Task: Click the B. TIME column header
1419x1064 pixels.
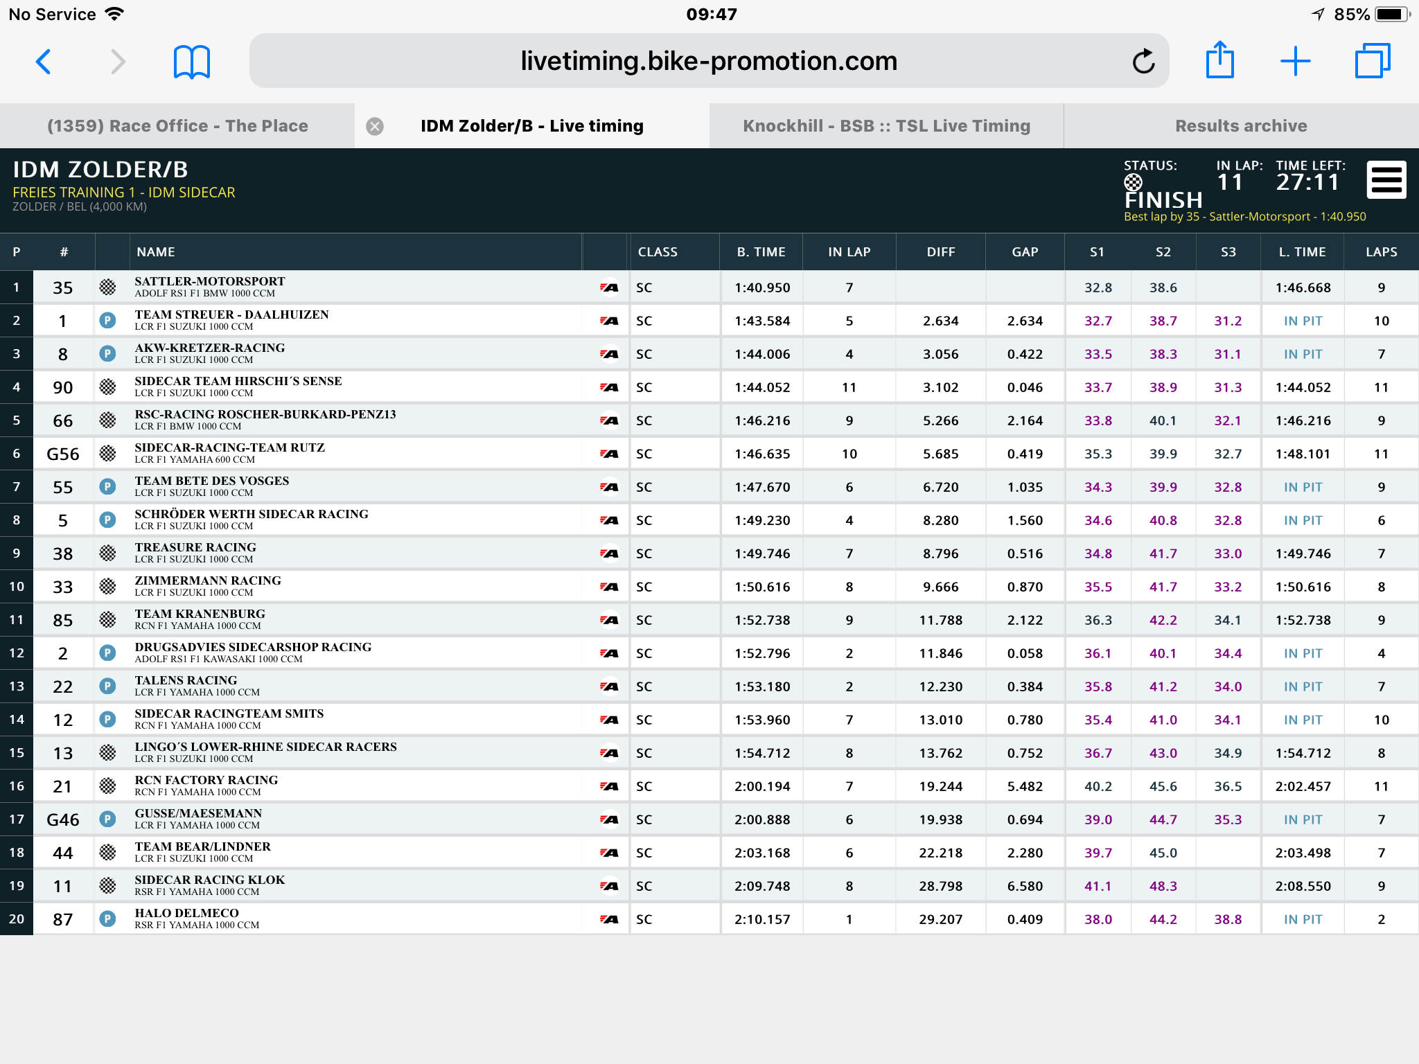Action: click(x=761, y=252)
